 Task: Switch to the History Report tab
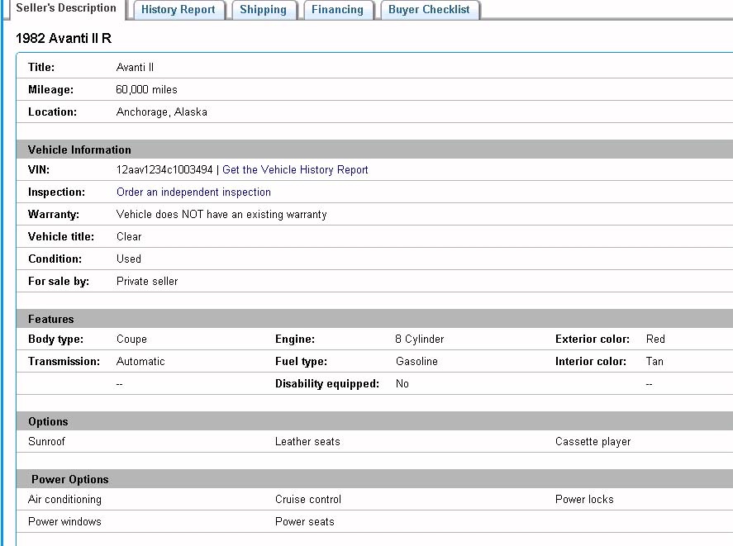click(x=178, y=10)
